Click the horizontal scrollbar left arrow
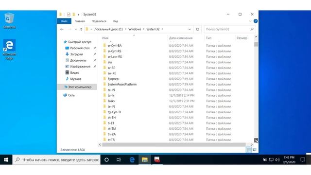Image resolution: width=311 pixels, height=175 pixels. 100,145
